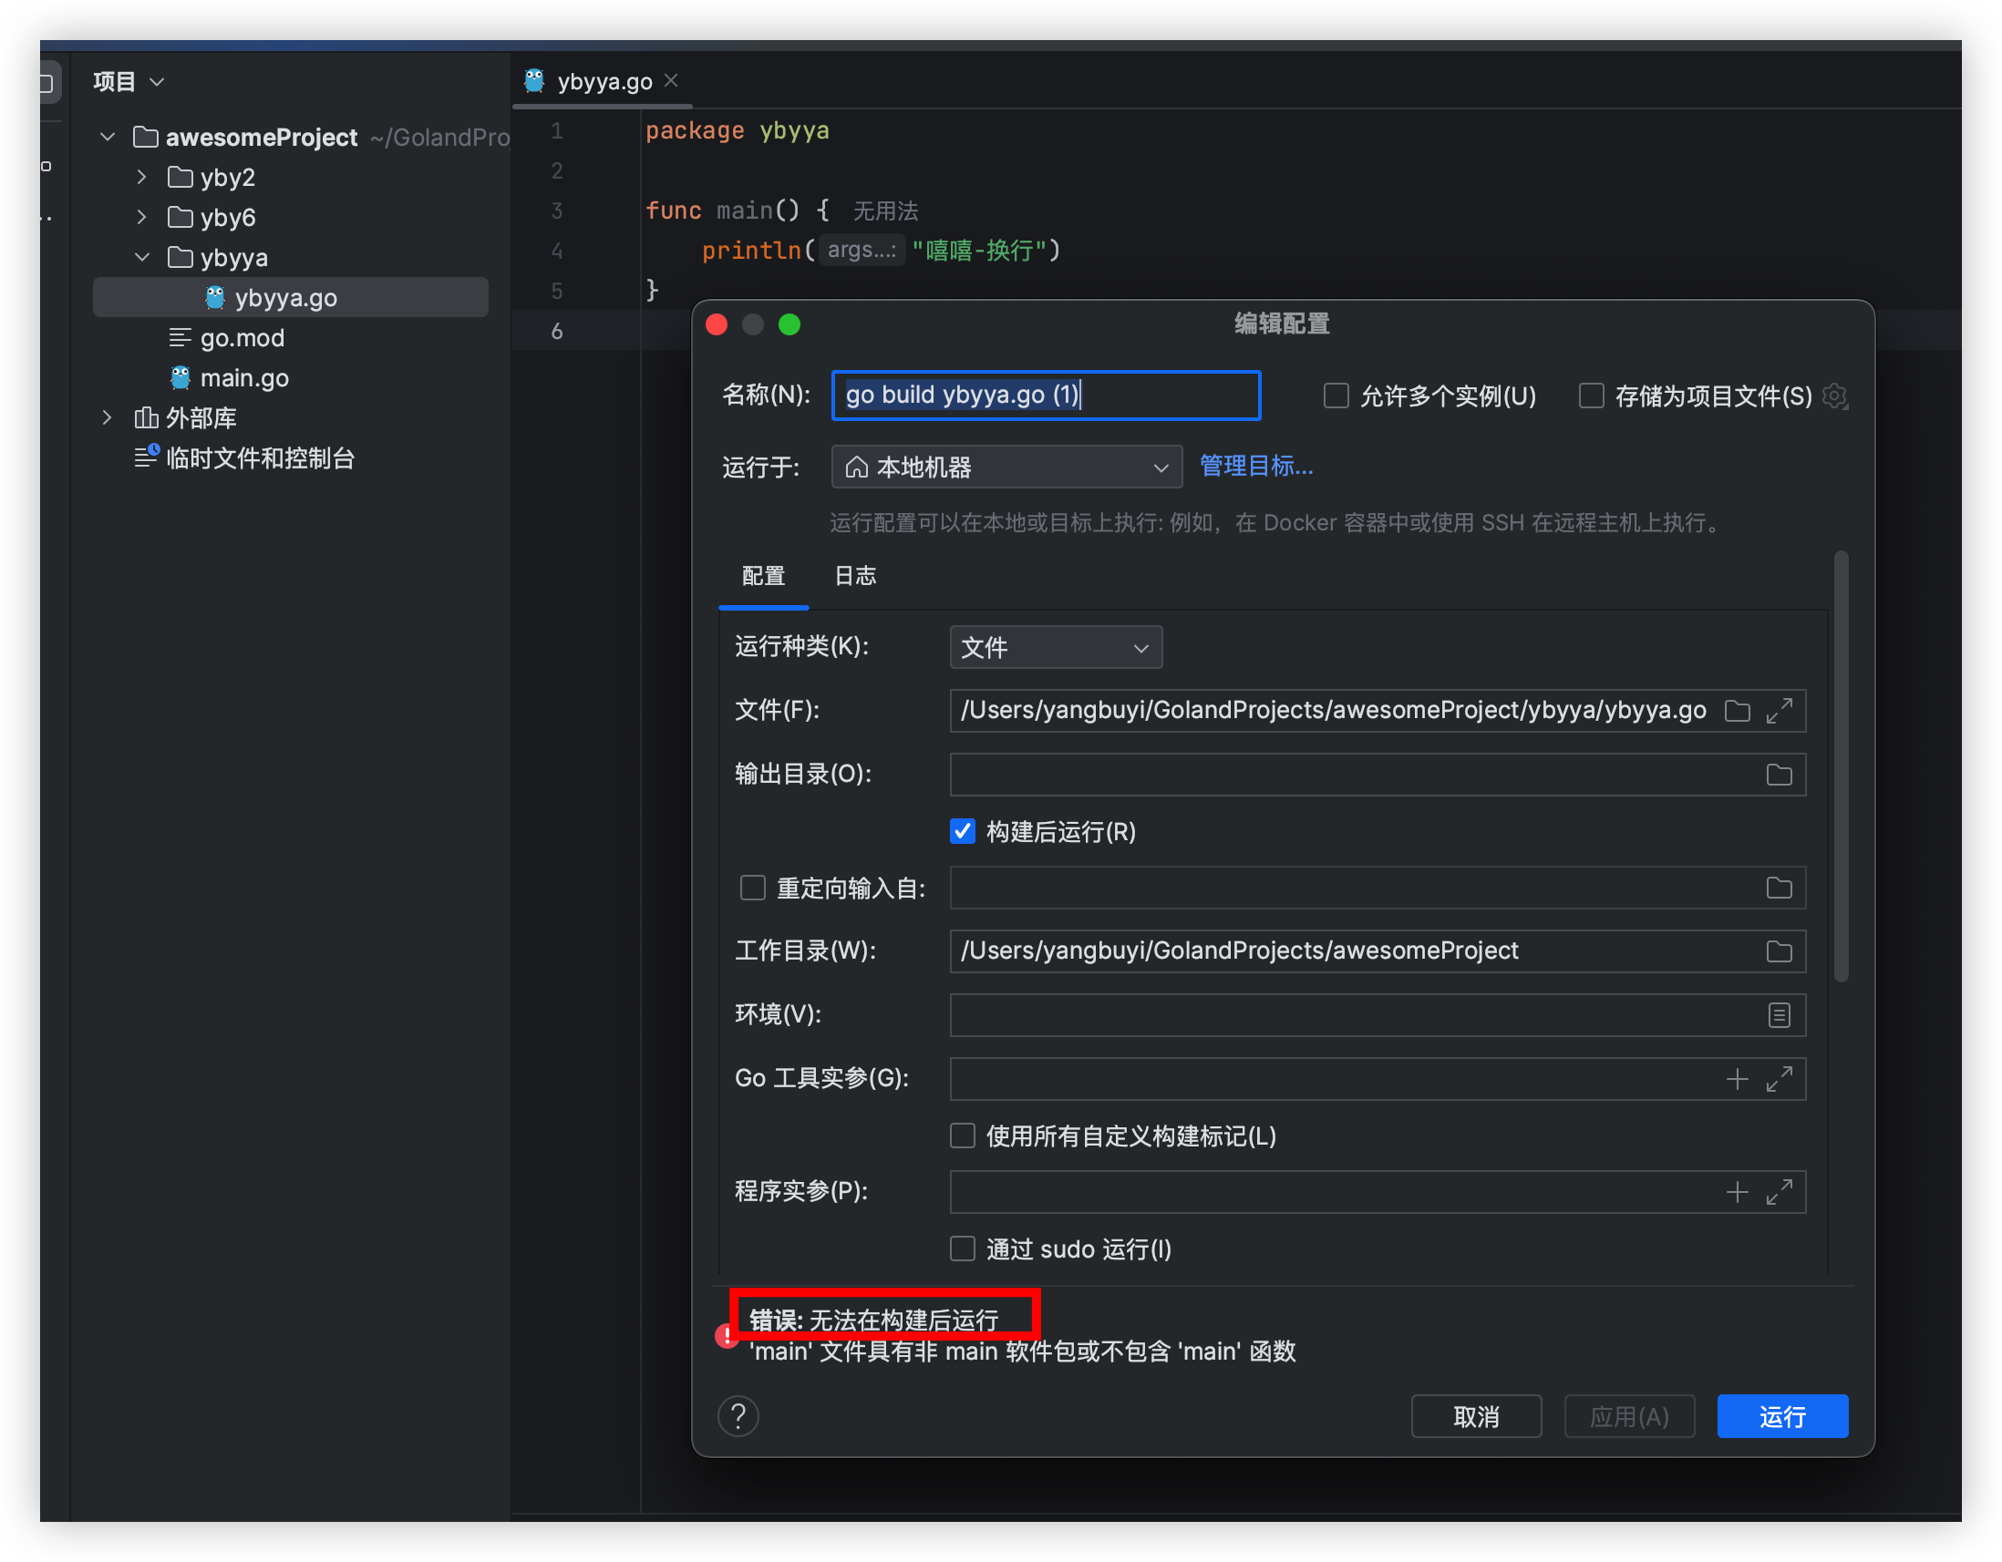Add Go tool argument with plus icon
This screenshot has width=2002, height=1562.
click(x=1737, y=1079)
